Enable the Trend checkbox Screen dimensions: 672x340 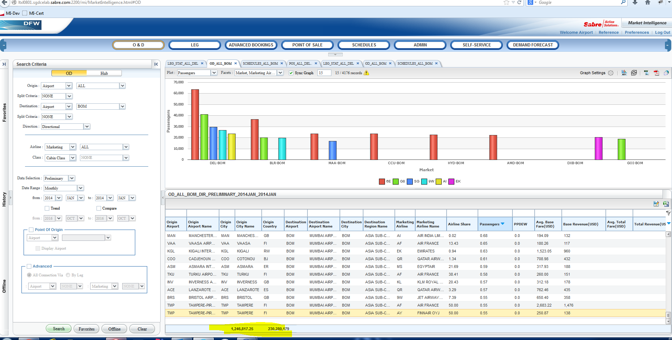tap(47, 208)
